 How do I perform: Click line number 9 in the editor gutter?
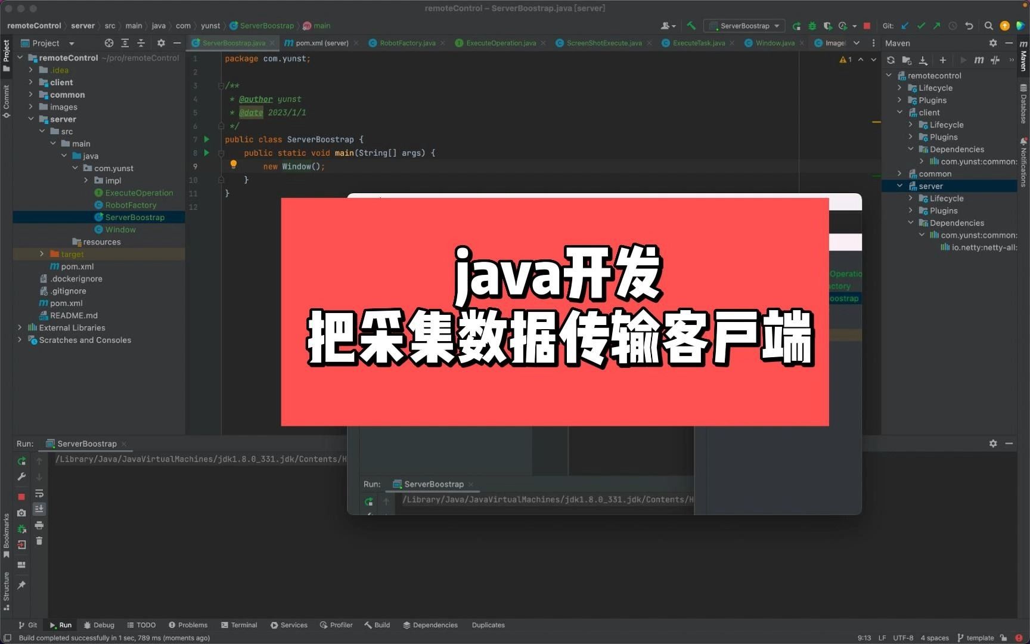pyautogui.click(x=195, y=166)
